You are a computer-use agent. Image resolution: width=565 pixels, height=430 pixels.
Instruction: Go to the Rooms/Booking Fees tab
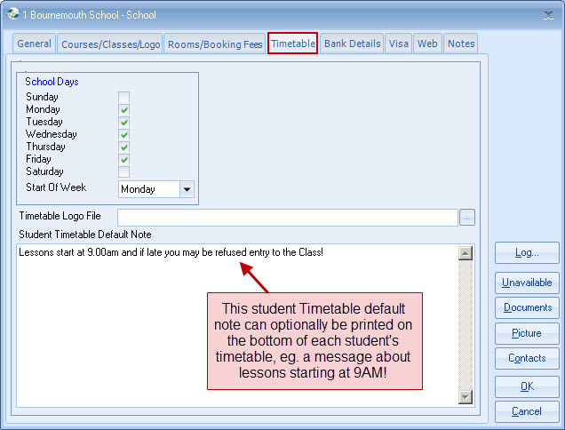click(213, 44)
